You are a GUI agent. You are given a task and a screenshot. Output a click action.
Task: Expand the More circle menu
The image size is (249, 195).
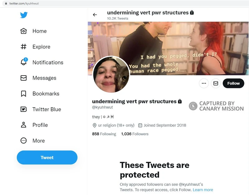click(x=24, y=141)
